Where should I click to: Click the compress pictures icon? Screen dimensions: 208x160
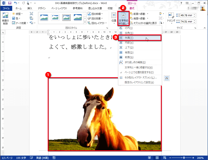tap(31, 14)
